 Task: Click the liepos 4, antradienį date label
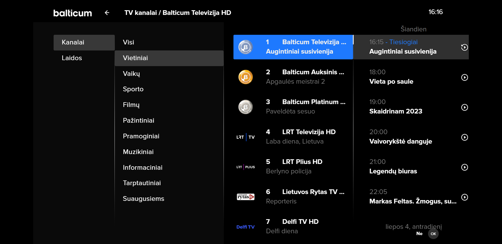coord(414,226)
